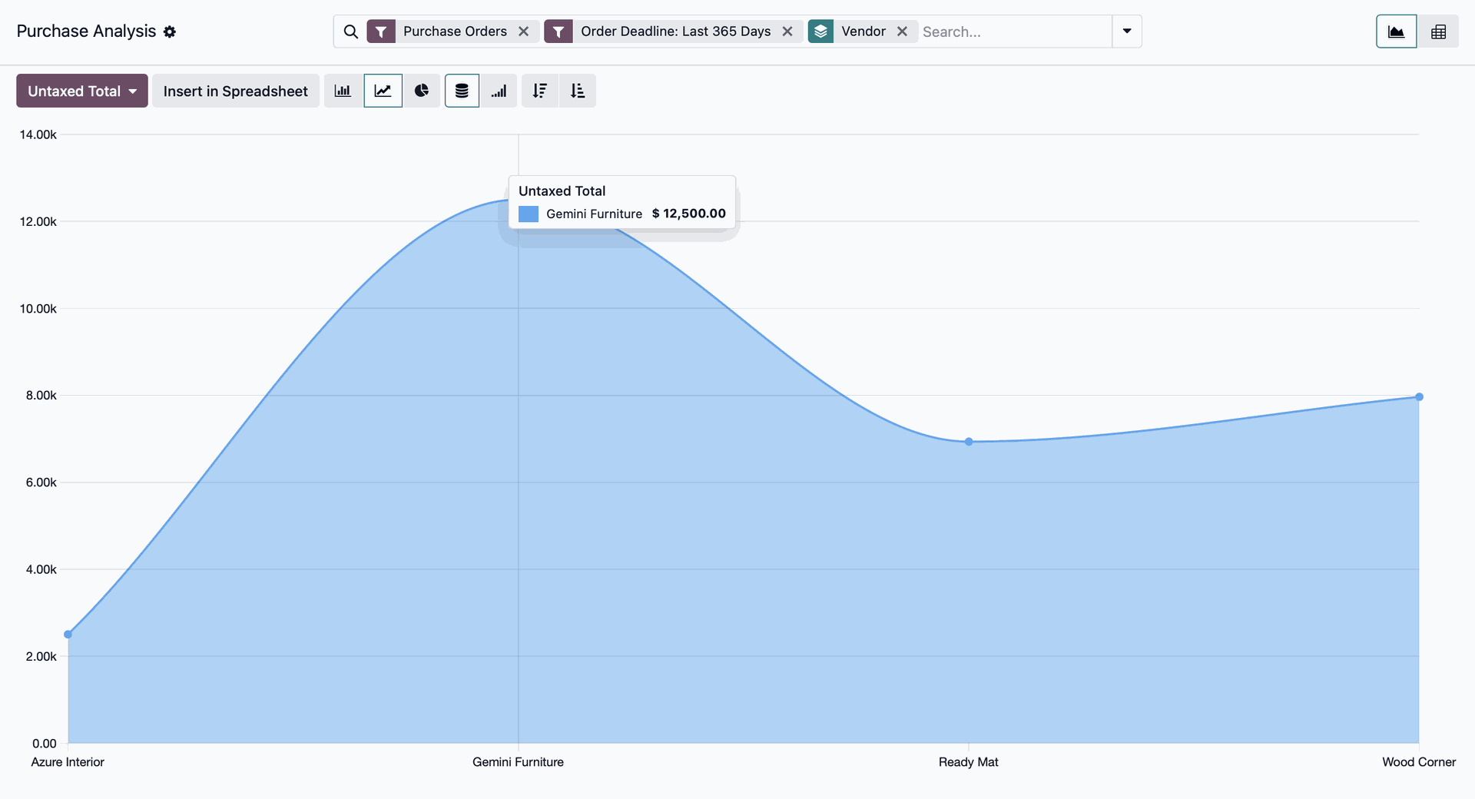Switch to pie chart view

point(422,91)
